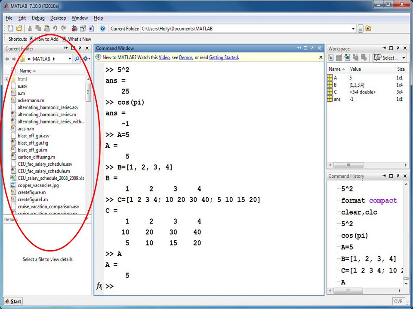Image resolution: width=413 pixels, height=309 pixels.
Task: Open the Edit menu
Action: coord(22,18)
